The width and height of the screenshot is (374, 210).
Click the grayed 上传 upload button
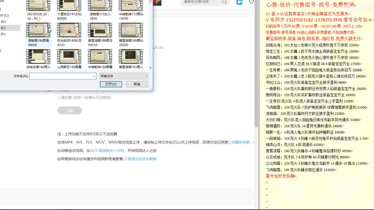click(x=70, y=110)
